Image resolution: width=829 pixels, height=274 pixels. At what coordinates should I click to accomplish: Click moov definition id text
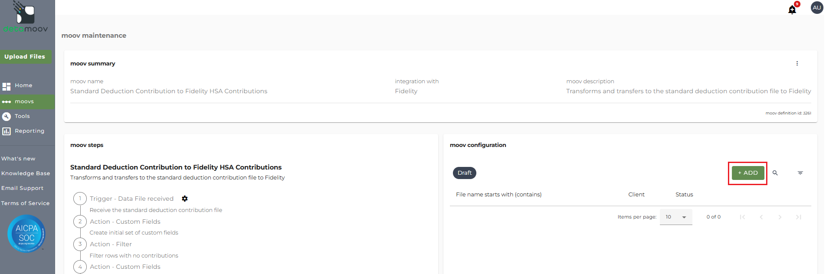(788, 113)
